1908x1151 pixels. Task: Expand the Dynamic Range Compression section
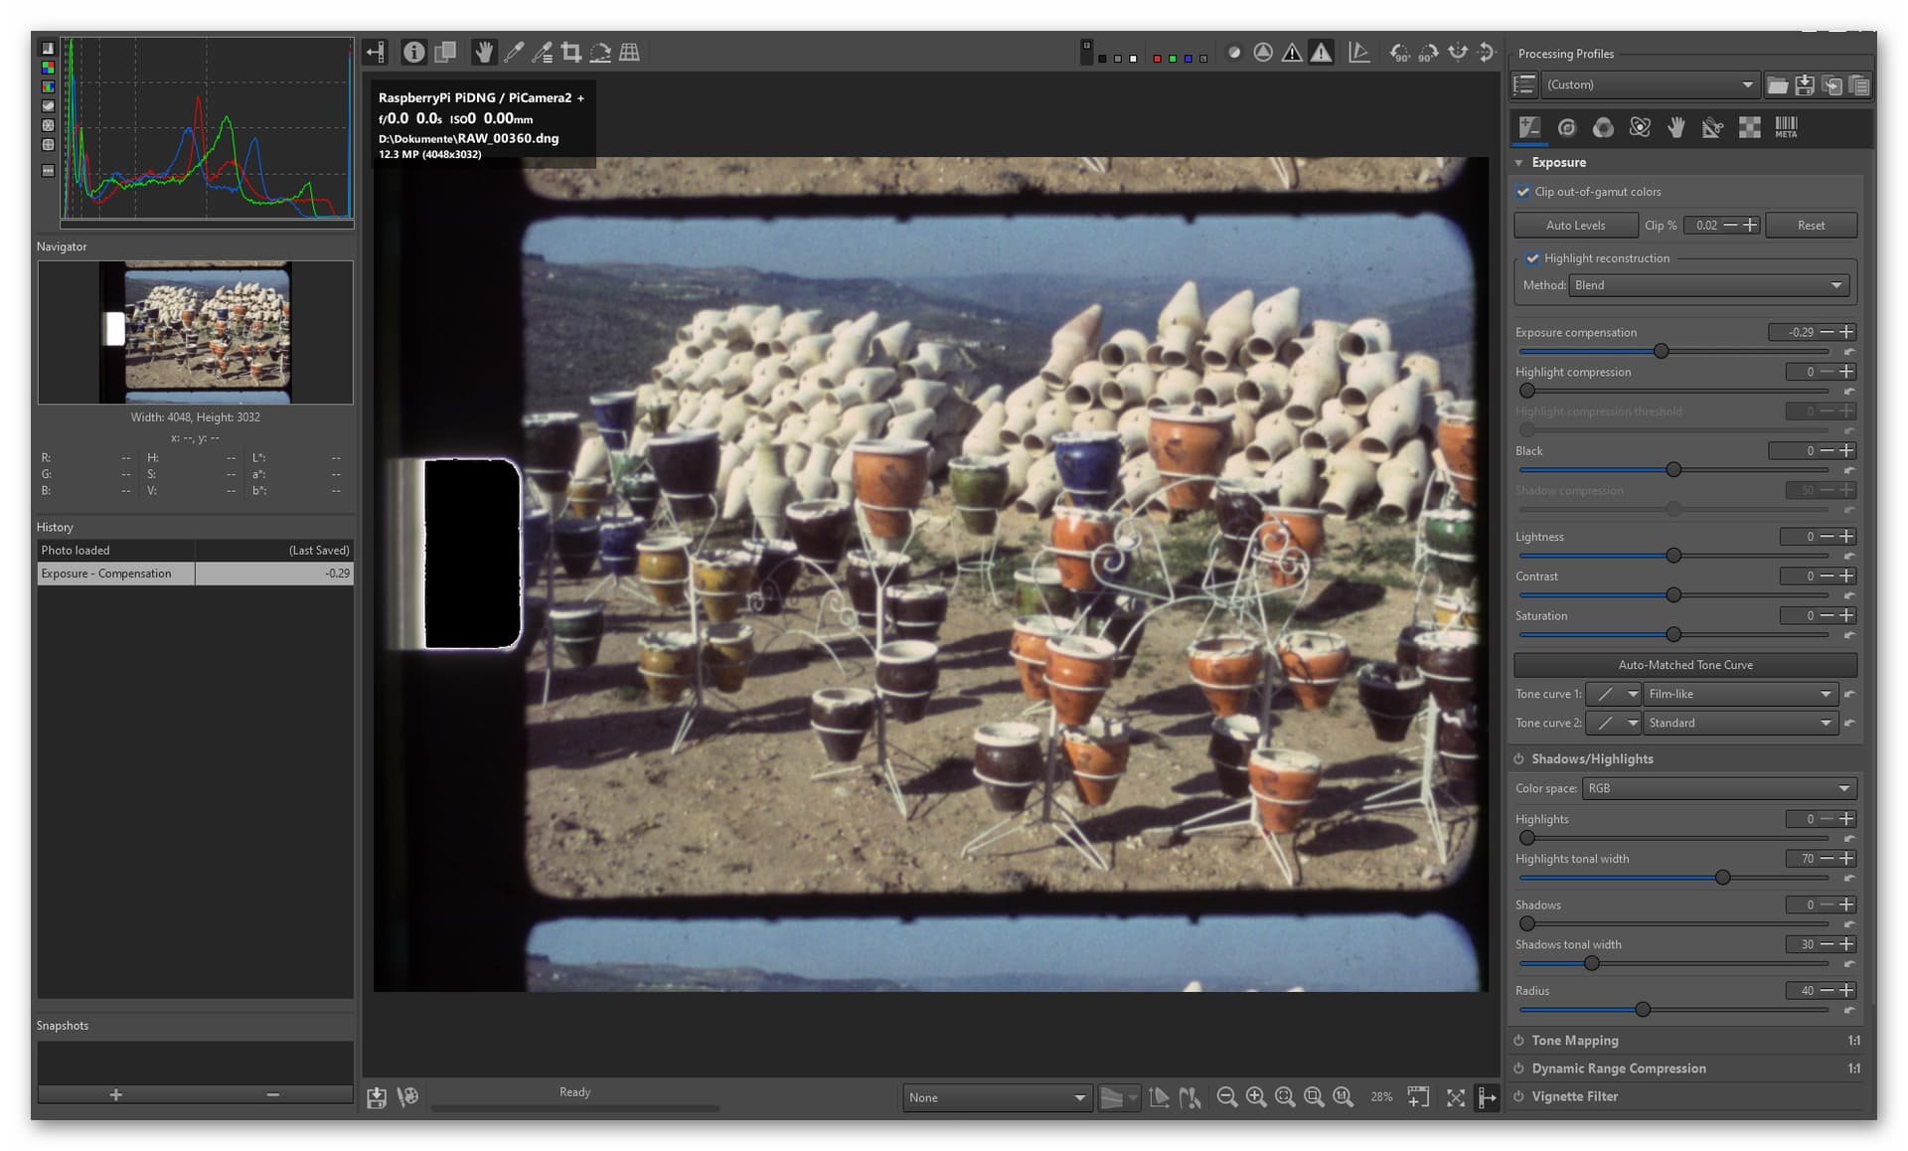pyautogui.click(x=1619, y=1069)
